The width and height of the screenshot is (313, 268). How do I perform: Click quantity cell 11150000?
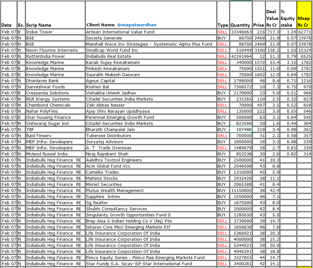241,191
